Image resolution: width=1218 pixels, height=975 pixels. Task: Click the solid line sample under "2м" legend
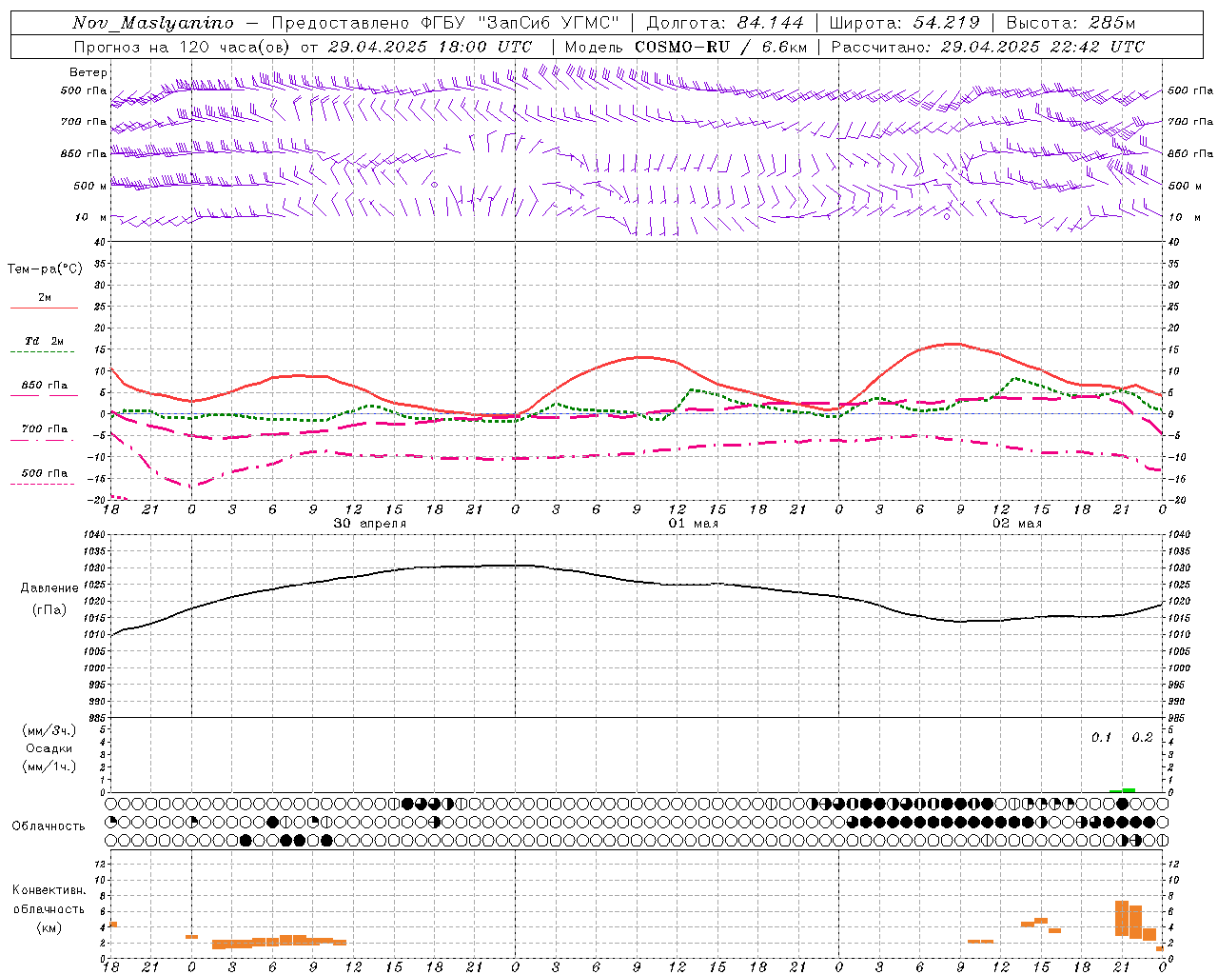(x=44, y=308)
